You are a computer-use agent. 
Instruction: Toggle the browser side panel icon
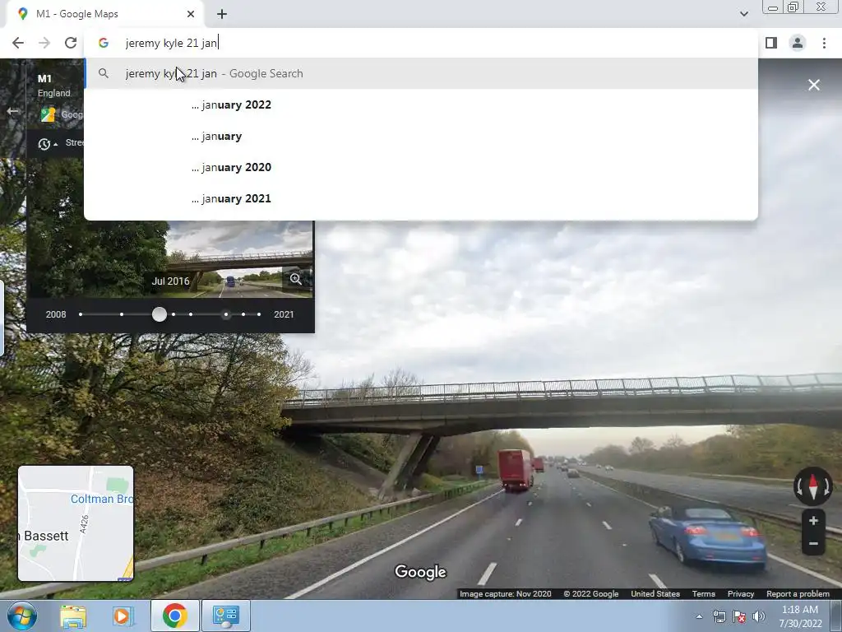pyautogui.click(x=771, y=43)
